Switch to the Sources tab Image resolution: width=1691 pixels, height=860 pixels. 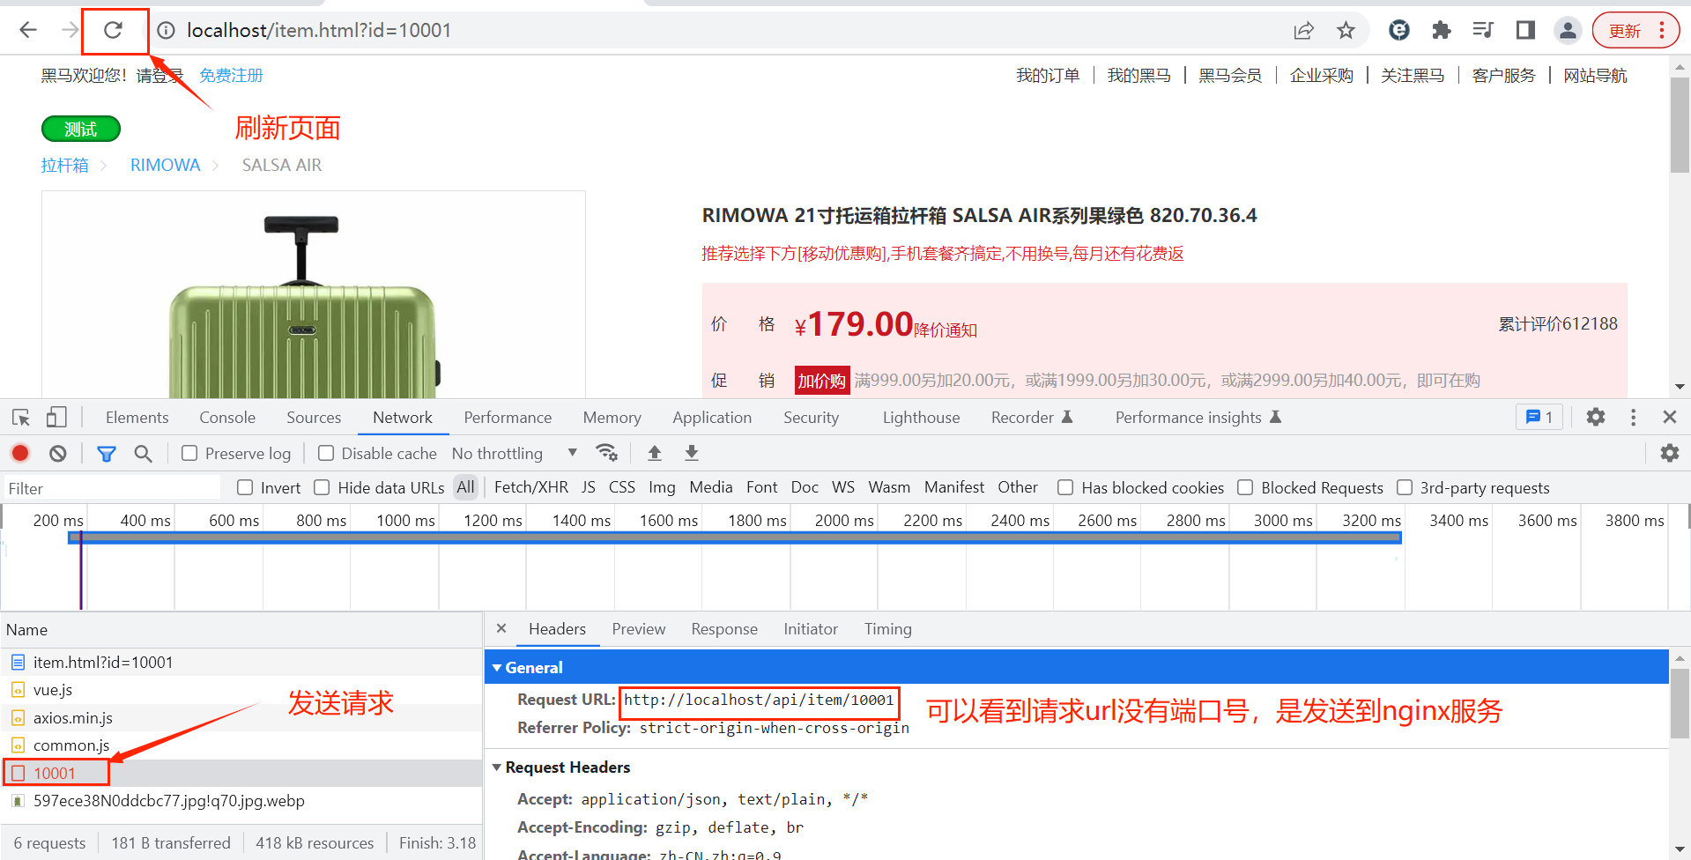pos(314,418)
